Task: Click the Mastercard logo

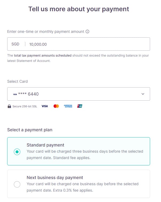Action: [56, 106]
